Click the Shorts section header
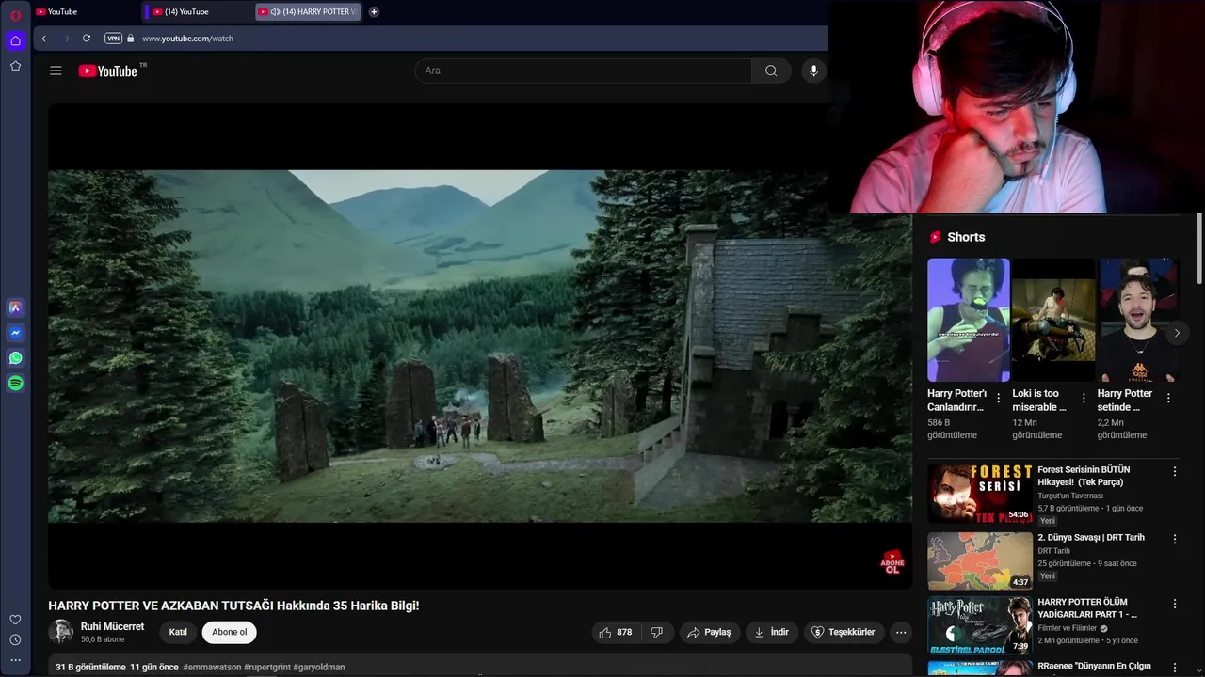The width and height of the screenshot is (1205, 677). coord(957,237)
